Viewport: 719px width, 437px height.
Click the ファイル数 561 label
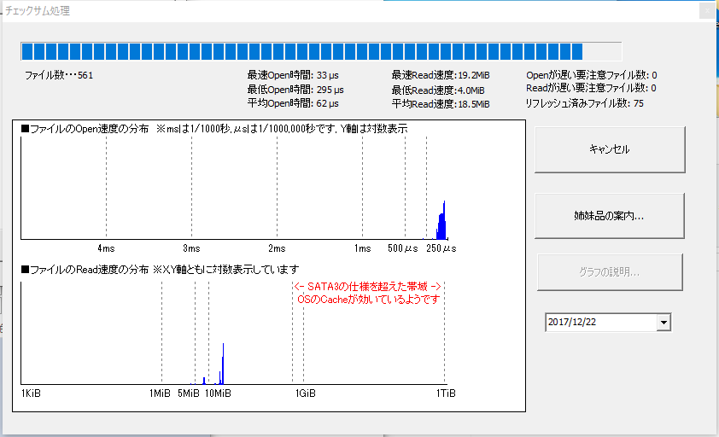tap(59, 75)
